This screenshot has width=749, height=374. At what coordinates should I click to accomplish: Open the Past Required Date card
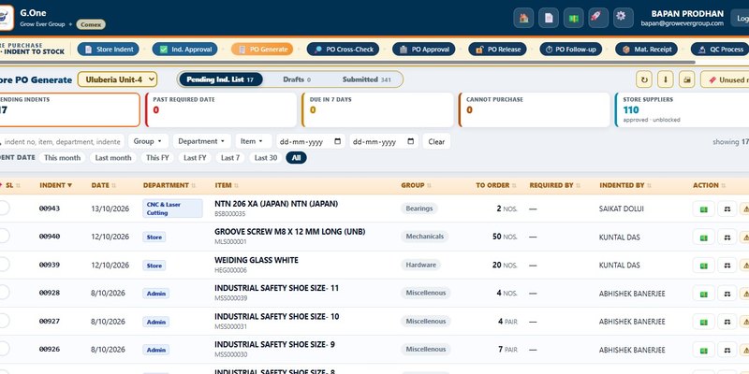tap(221, 109)
